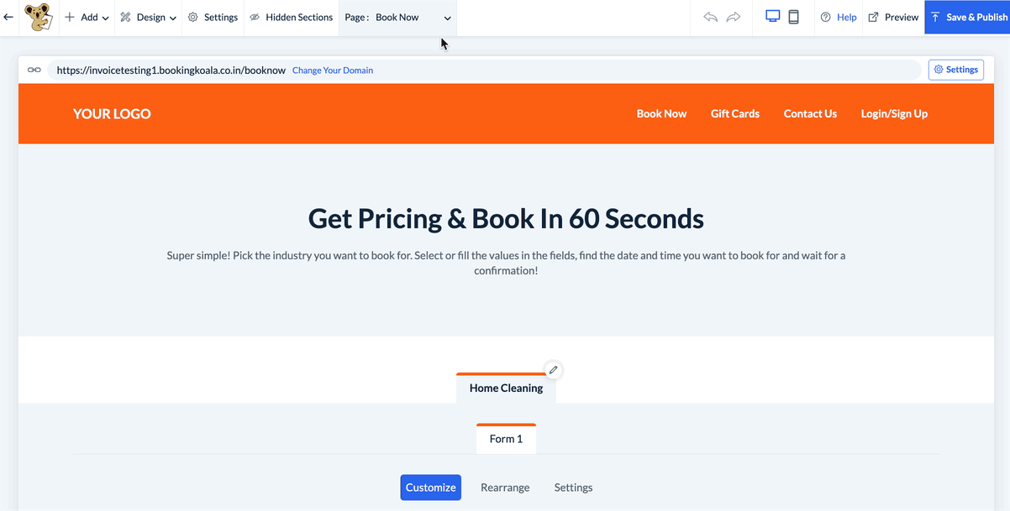Click the pencil edit icon near Home Cleaning
Viewport: 1010px width, 511px height.
[553, 370]
